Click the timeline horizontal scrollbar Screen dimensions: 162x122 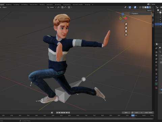coord(77,119)
